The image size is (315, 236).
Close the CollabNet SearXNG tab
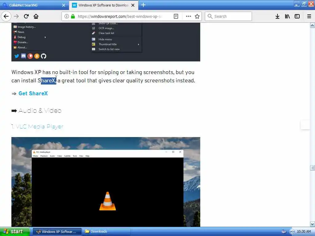64,5
